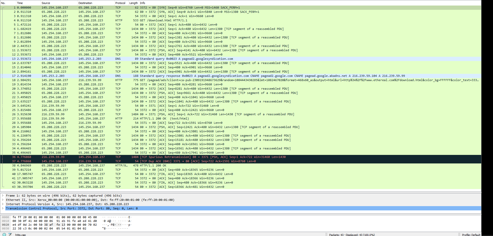Select packet 42 FIN, ACK from port 3372
Image resolution: width=493 pixels, height=236 pixels.
241,183
